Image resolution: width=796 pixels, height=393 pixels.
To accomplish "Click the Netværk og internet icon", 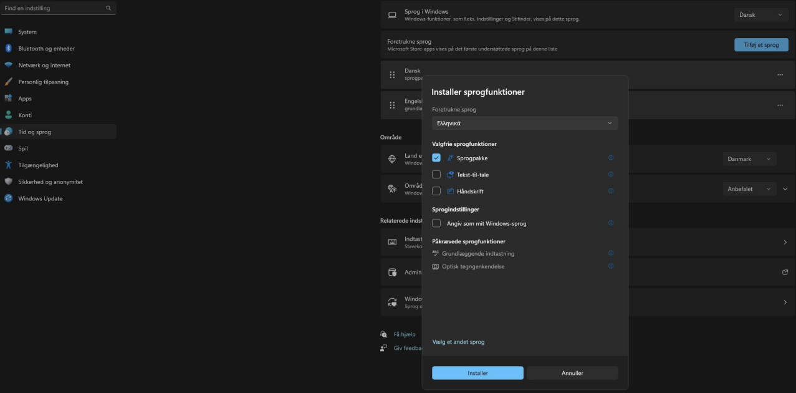I will [x=9, y=65].
